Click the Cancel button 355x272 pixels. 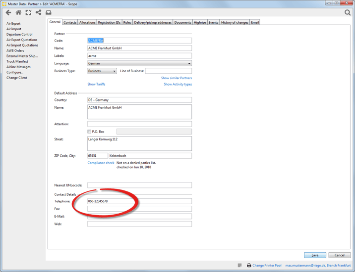[339, 255]
